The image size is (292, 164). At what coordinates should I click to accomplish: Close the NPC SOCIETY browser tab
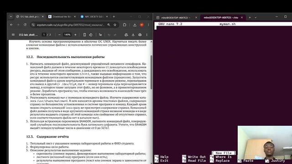click(107, 17)
